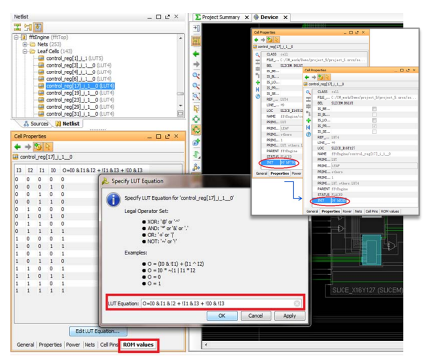430x357 pixels.
Task: Collapse the fftEngine root node
Action: (16, 37)
